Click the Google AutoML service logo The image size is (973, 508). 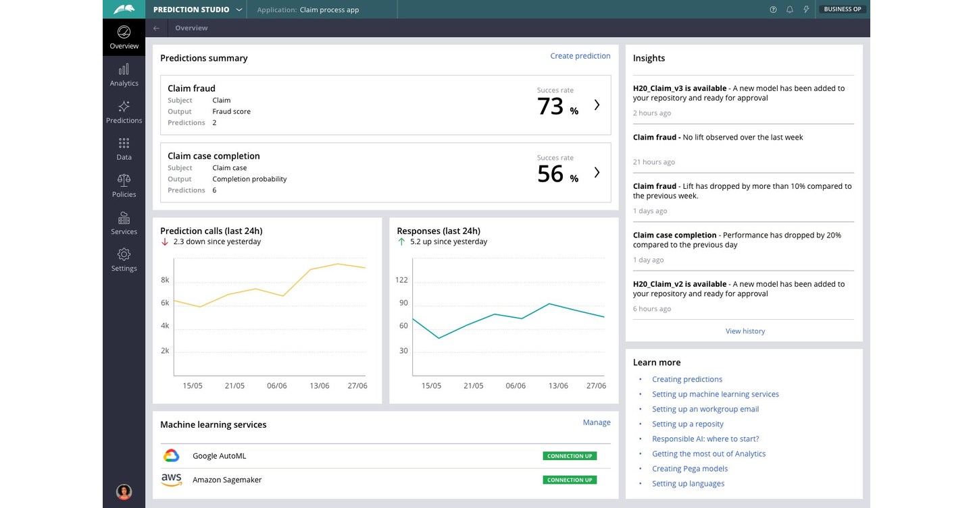pos(171,455)
